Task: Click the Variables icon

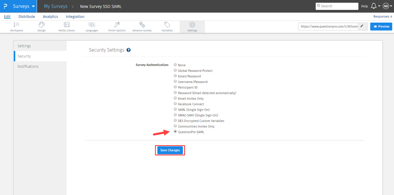Action: [167, 26]
